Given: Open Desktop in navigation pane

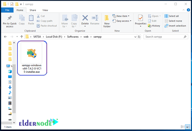Looking at the screenshot, I should point(10,77).
